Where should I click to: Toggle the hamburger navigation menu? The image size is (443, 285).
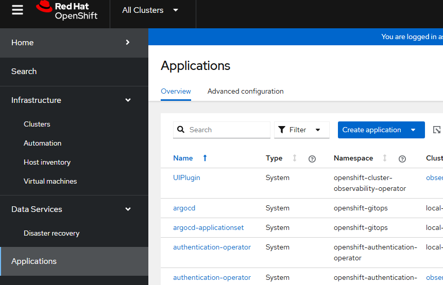[18, 10]
